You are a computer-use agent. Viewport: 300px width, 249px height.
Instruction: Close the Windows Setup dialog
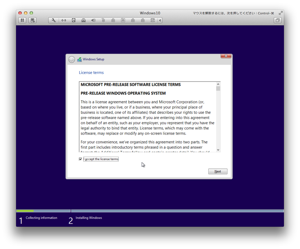pyautogui.click(x=226, y=56)
